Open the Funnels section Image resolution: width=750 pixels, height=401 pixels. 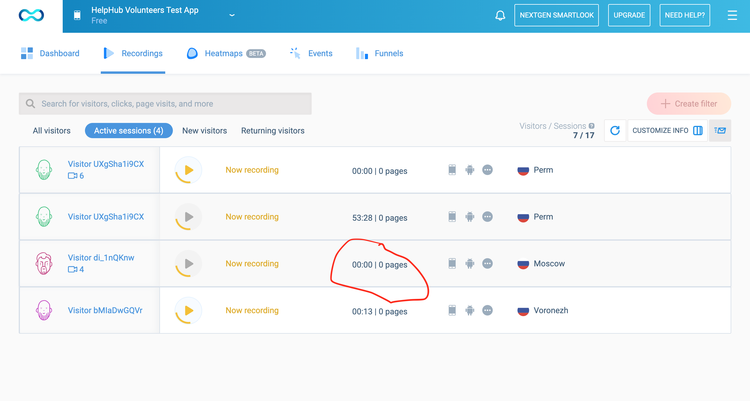388,53
